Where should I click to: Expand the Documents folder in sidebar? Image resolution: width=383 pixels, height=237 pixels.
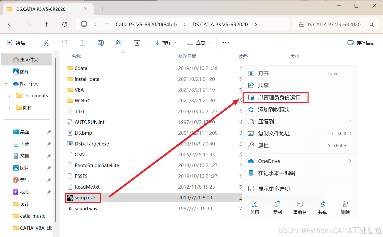tap(10, 96)
